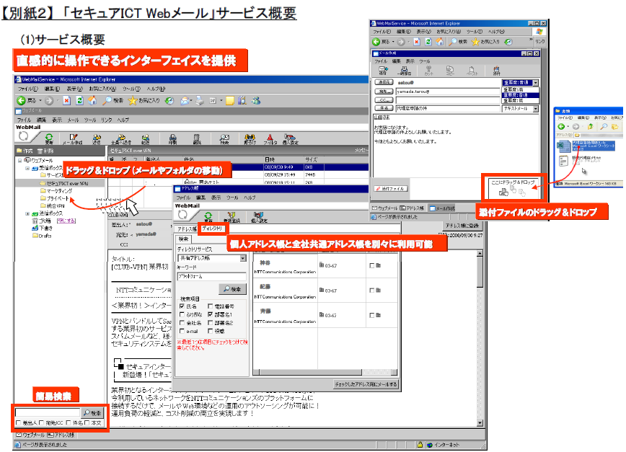The image size is (626, 452).
Task: Choose 重要度:低 option in importance list
Action: (520, 100)
